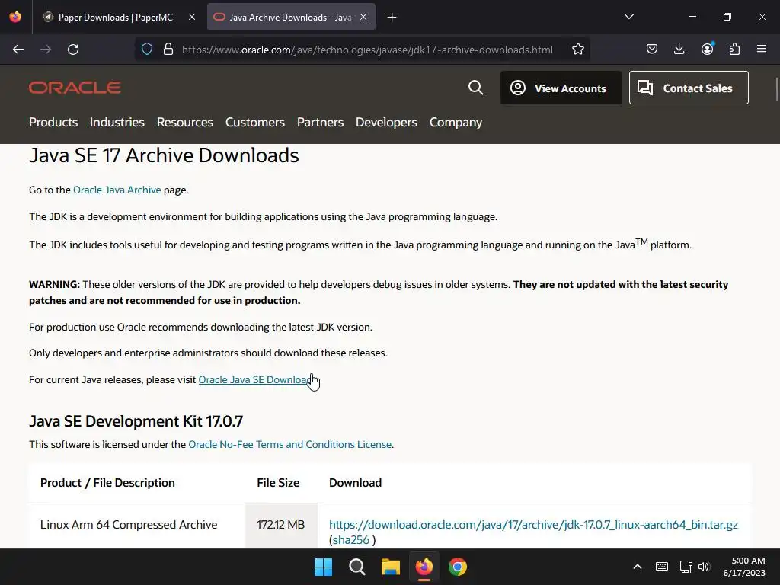Open the Company menu
This screenshot has height=585, width=780.
[x=456, y=123]
